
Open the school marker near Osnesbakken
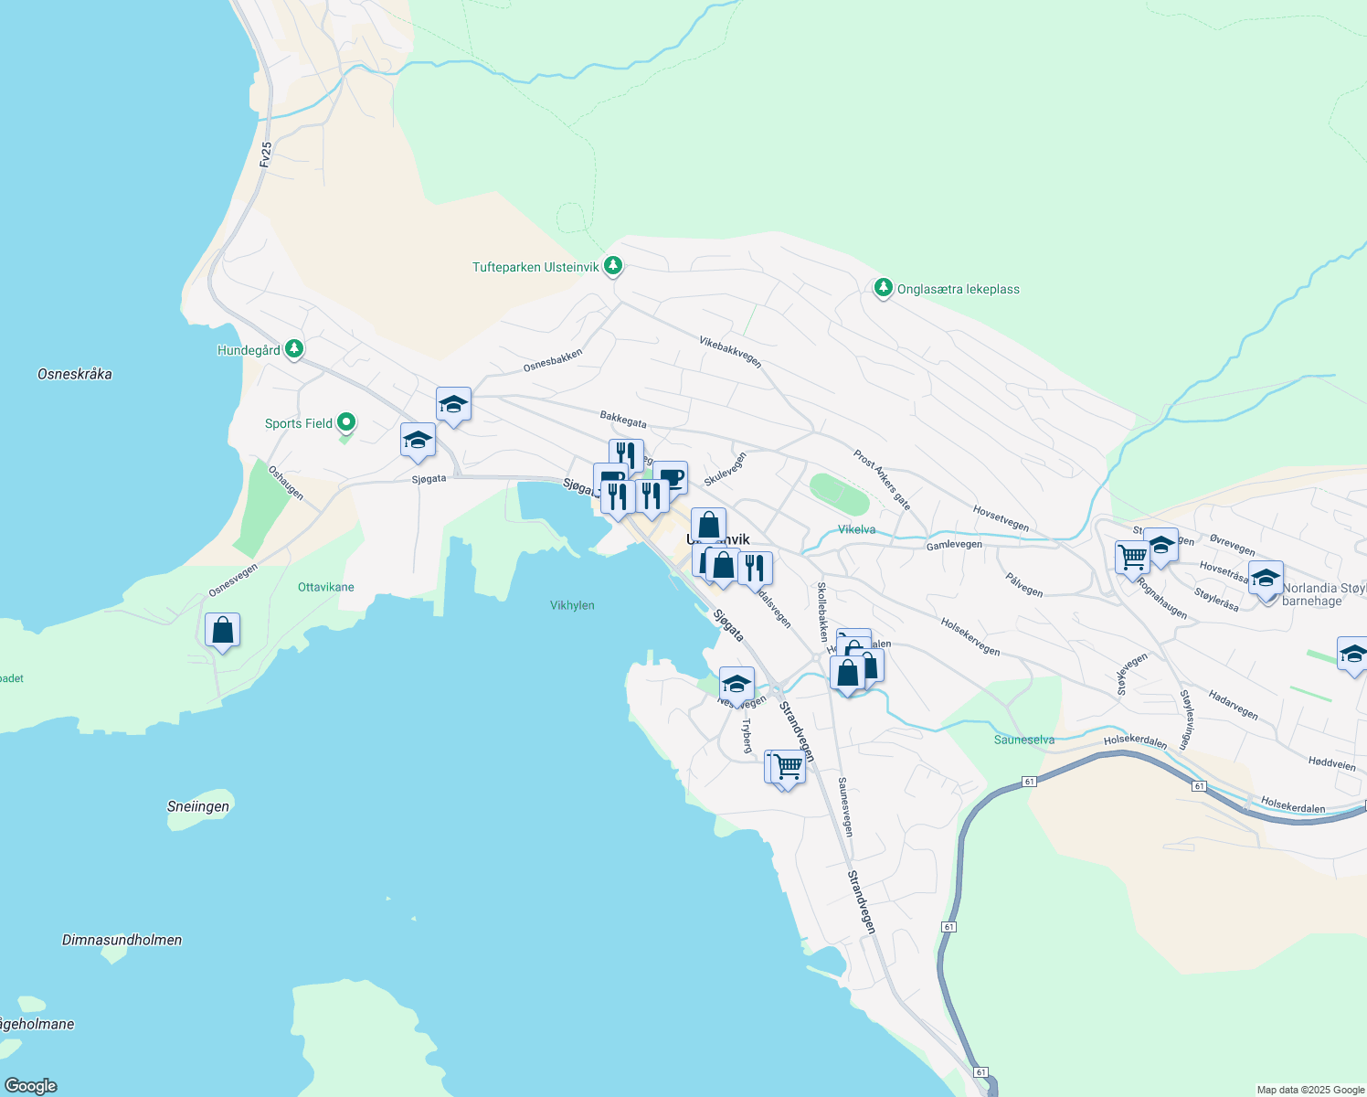(x=452, y=405)
